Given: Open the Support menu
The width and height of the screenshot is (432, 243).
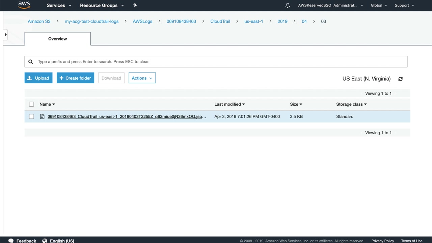Looking at the screenshot, I should [x=404, y=5].
